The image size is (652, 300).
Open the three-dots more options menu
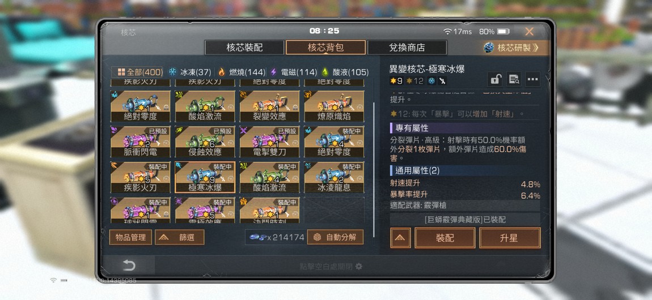[533, 79]
